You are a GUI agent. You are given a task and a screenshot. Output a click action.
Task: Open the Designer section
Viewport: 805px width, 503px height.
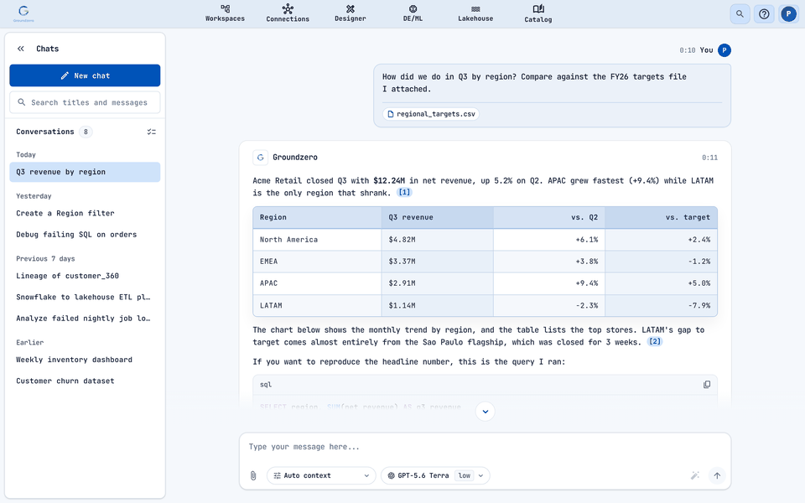[351, 13]
